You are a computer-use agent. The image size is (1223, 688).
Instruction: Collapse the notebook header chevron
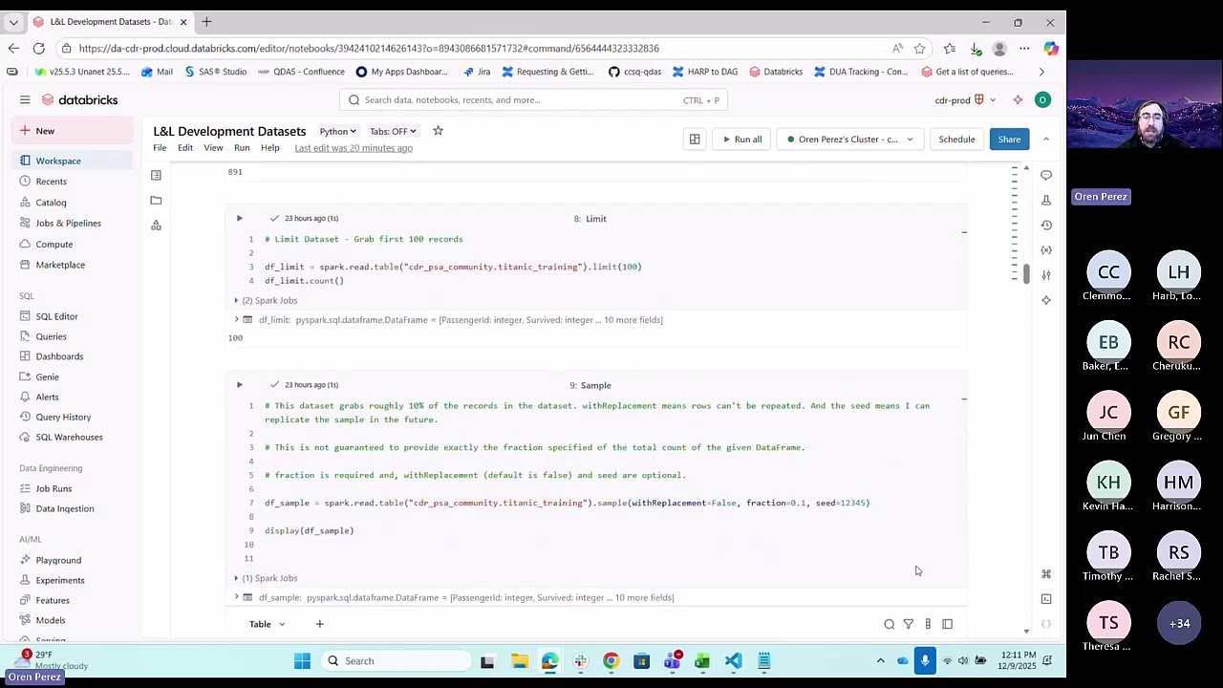pos(1045,140)
